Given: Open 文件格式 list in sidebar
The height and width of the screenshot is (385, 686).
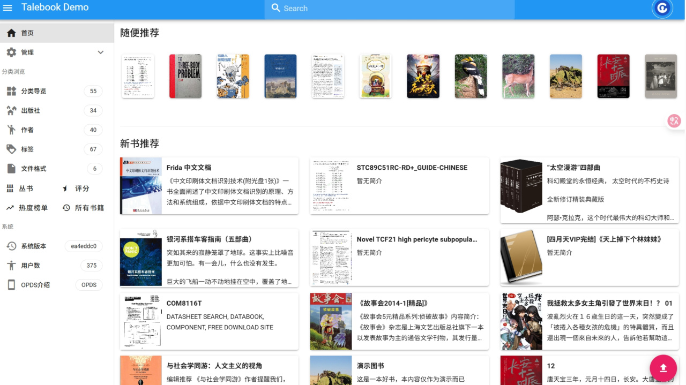Looking at the screenshot, I should [x=57, y=169].
